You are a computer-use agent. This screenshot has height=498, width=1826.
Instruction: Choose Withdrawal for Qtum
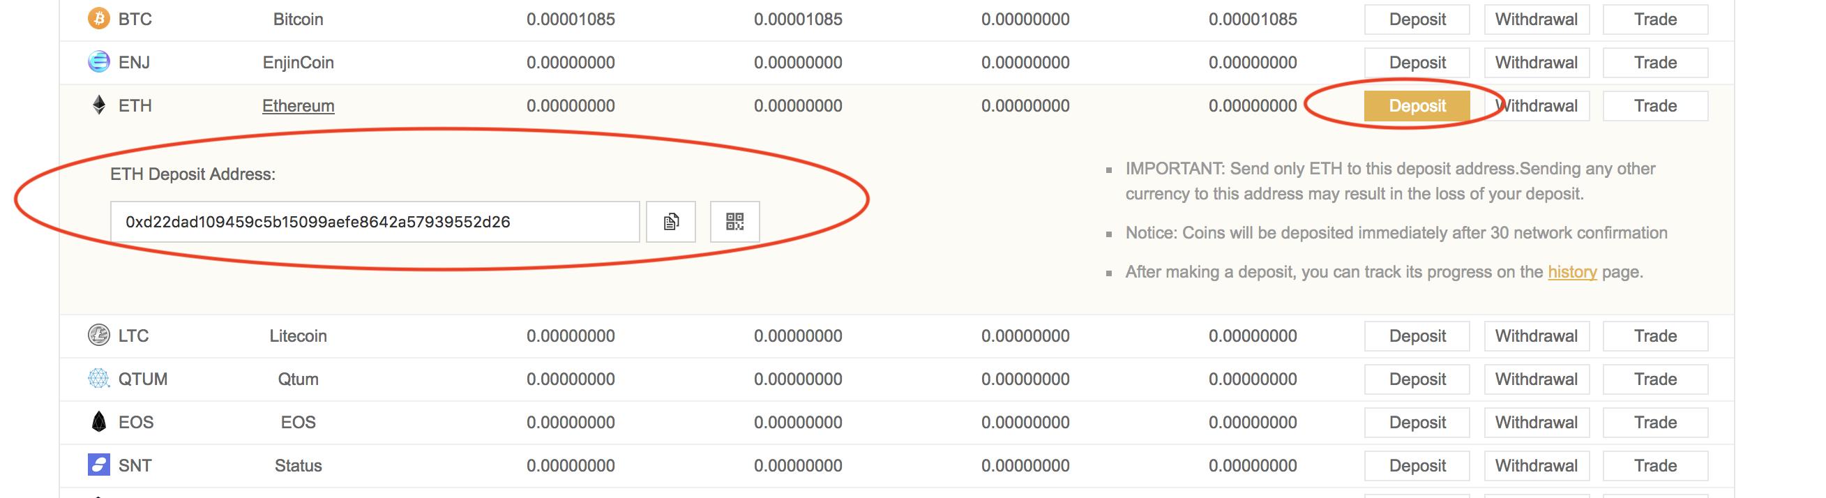1536,379
